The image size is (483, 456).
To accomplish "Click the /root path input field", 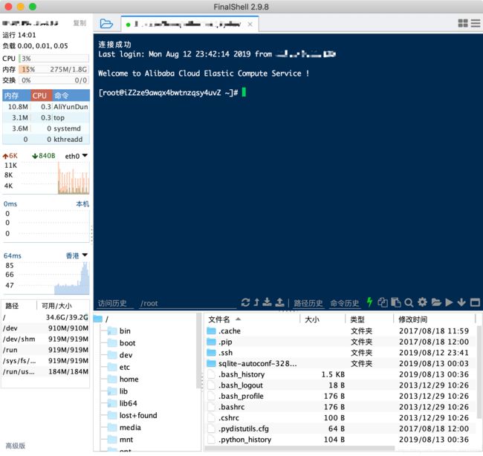I will [188, 303].
